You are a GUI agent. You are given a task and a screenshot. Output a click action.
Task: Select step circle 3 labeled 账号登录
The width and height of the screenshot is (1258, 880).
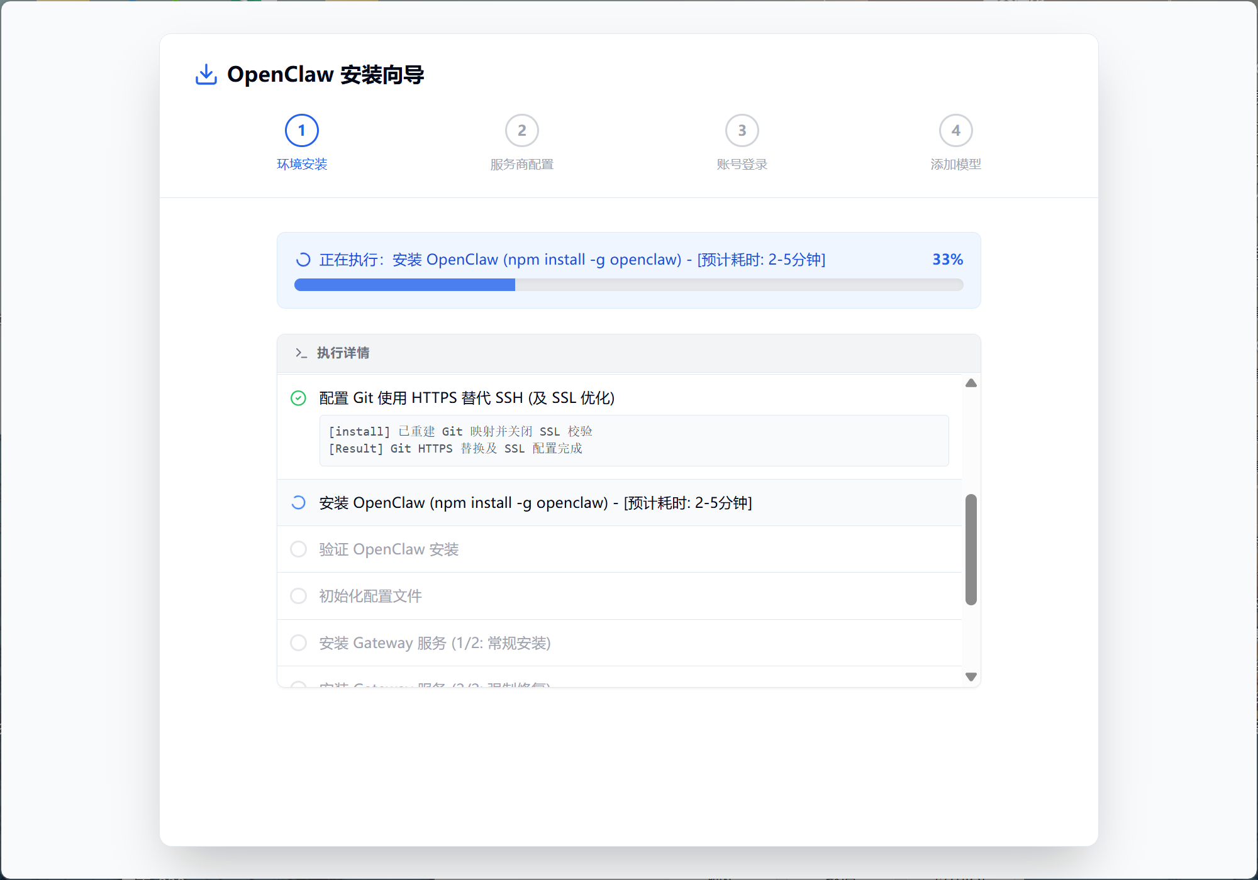coord(742,130)
